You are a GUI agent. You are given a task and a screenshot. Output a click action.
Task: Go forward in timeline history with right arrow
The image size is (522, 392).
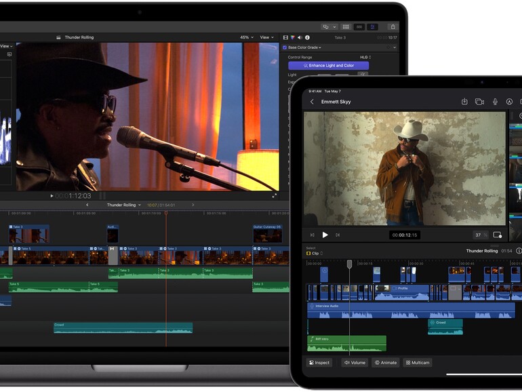(193, 205)
